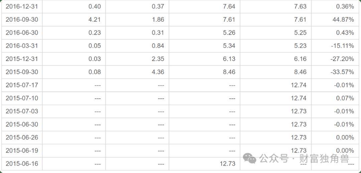Select the 2015-07-17 date cell
The width and height of the screenshot is (361, 173).
tap(22, 85)
